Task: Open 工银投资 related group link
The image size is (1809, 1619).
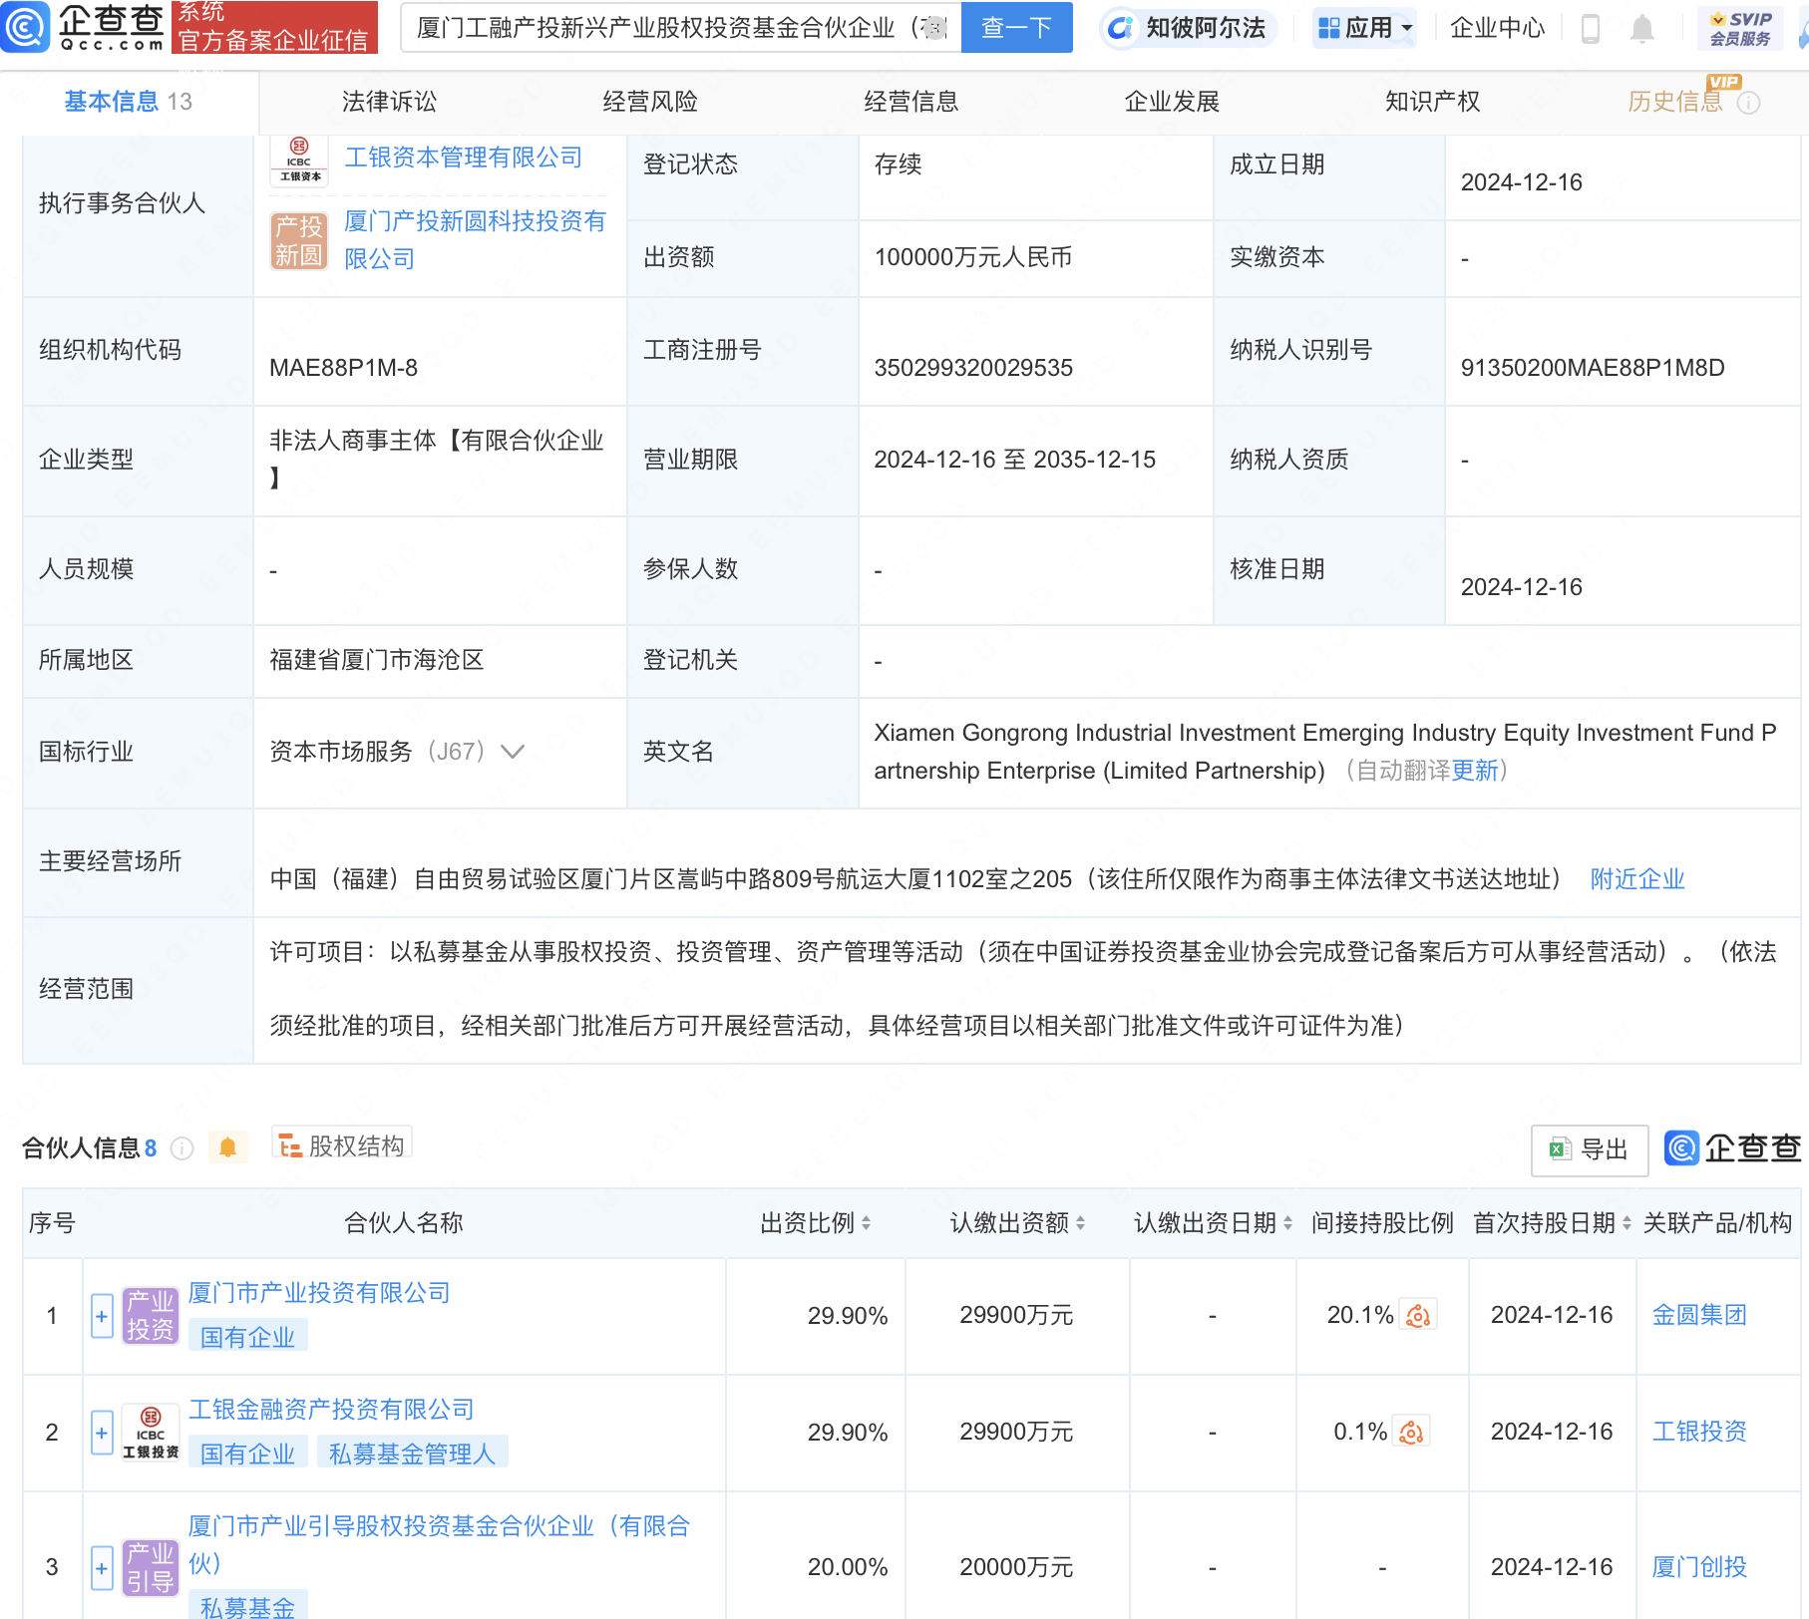Action: 1699,1432
